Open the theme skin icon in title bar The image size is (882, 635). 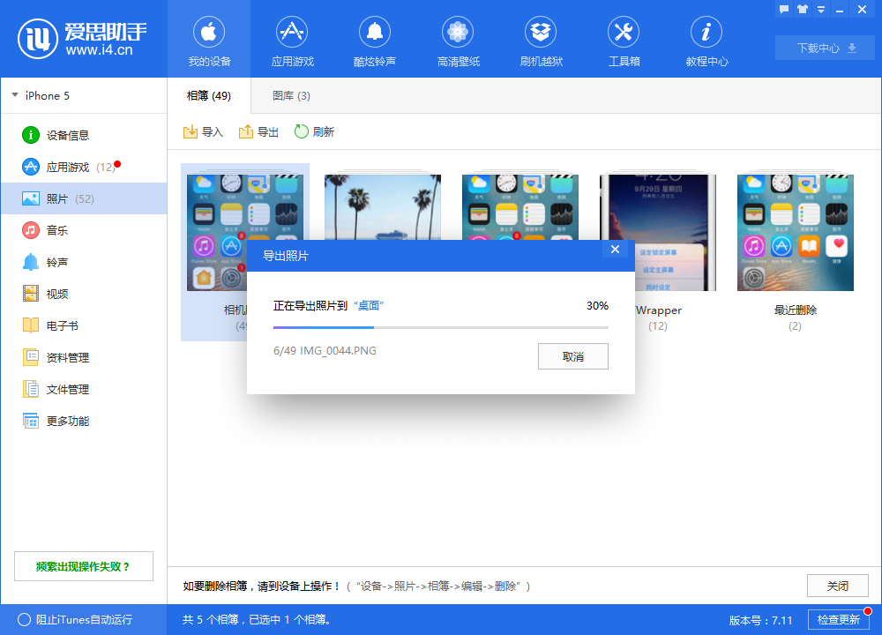801,9
